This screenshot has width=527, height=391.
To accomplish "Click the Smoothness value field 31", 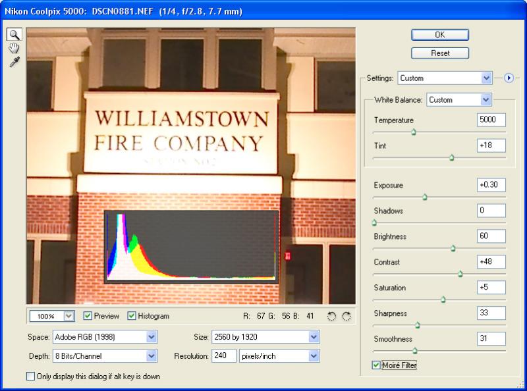I will click(x=491, y=338).
